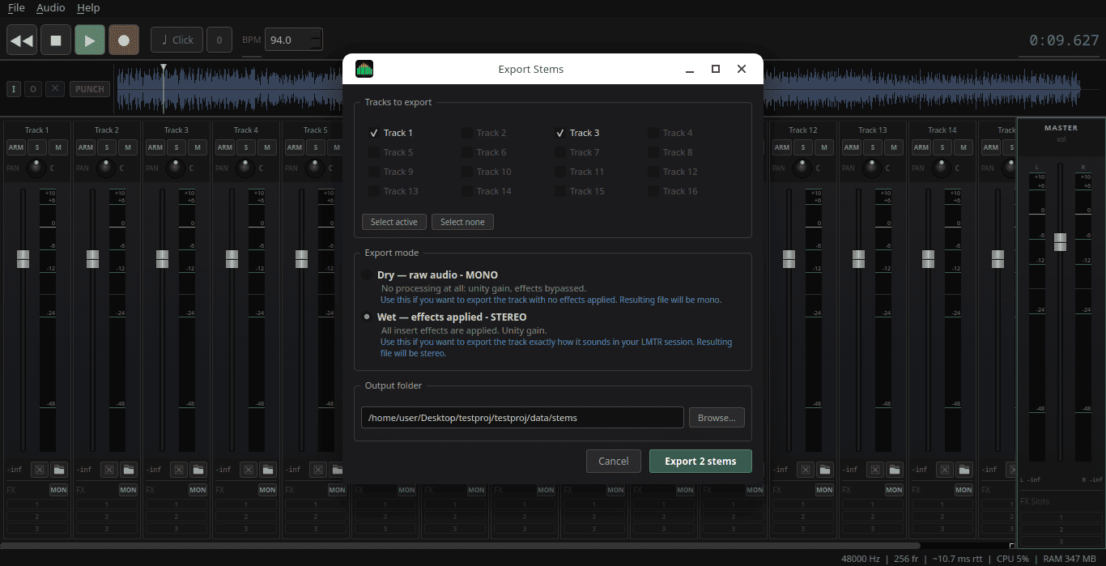Click the BPM value field
Image resolution: width=1106 pixels, height=566 pixels.
pyautogui.click(x=293, y=40)
